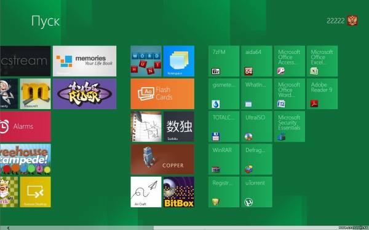Open the Sudoku tile
The width and height of the screenshot is (369, 230).
pos(179,126)
